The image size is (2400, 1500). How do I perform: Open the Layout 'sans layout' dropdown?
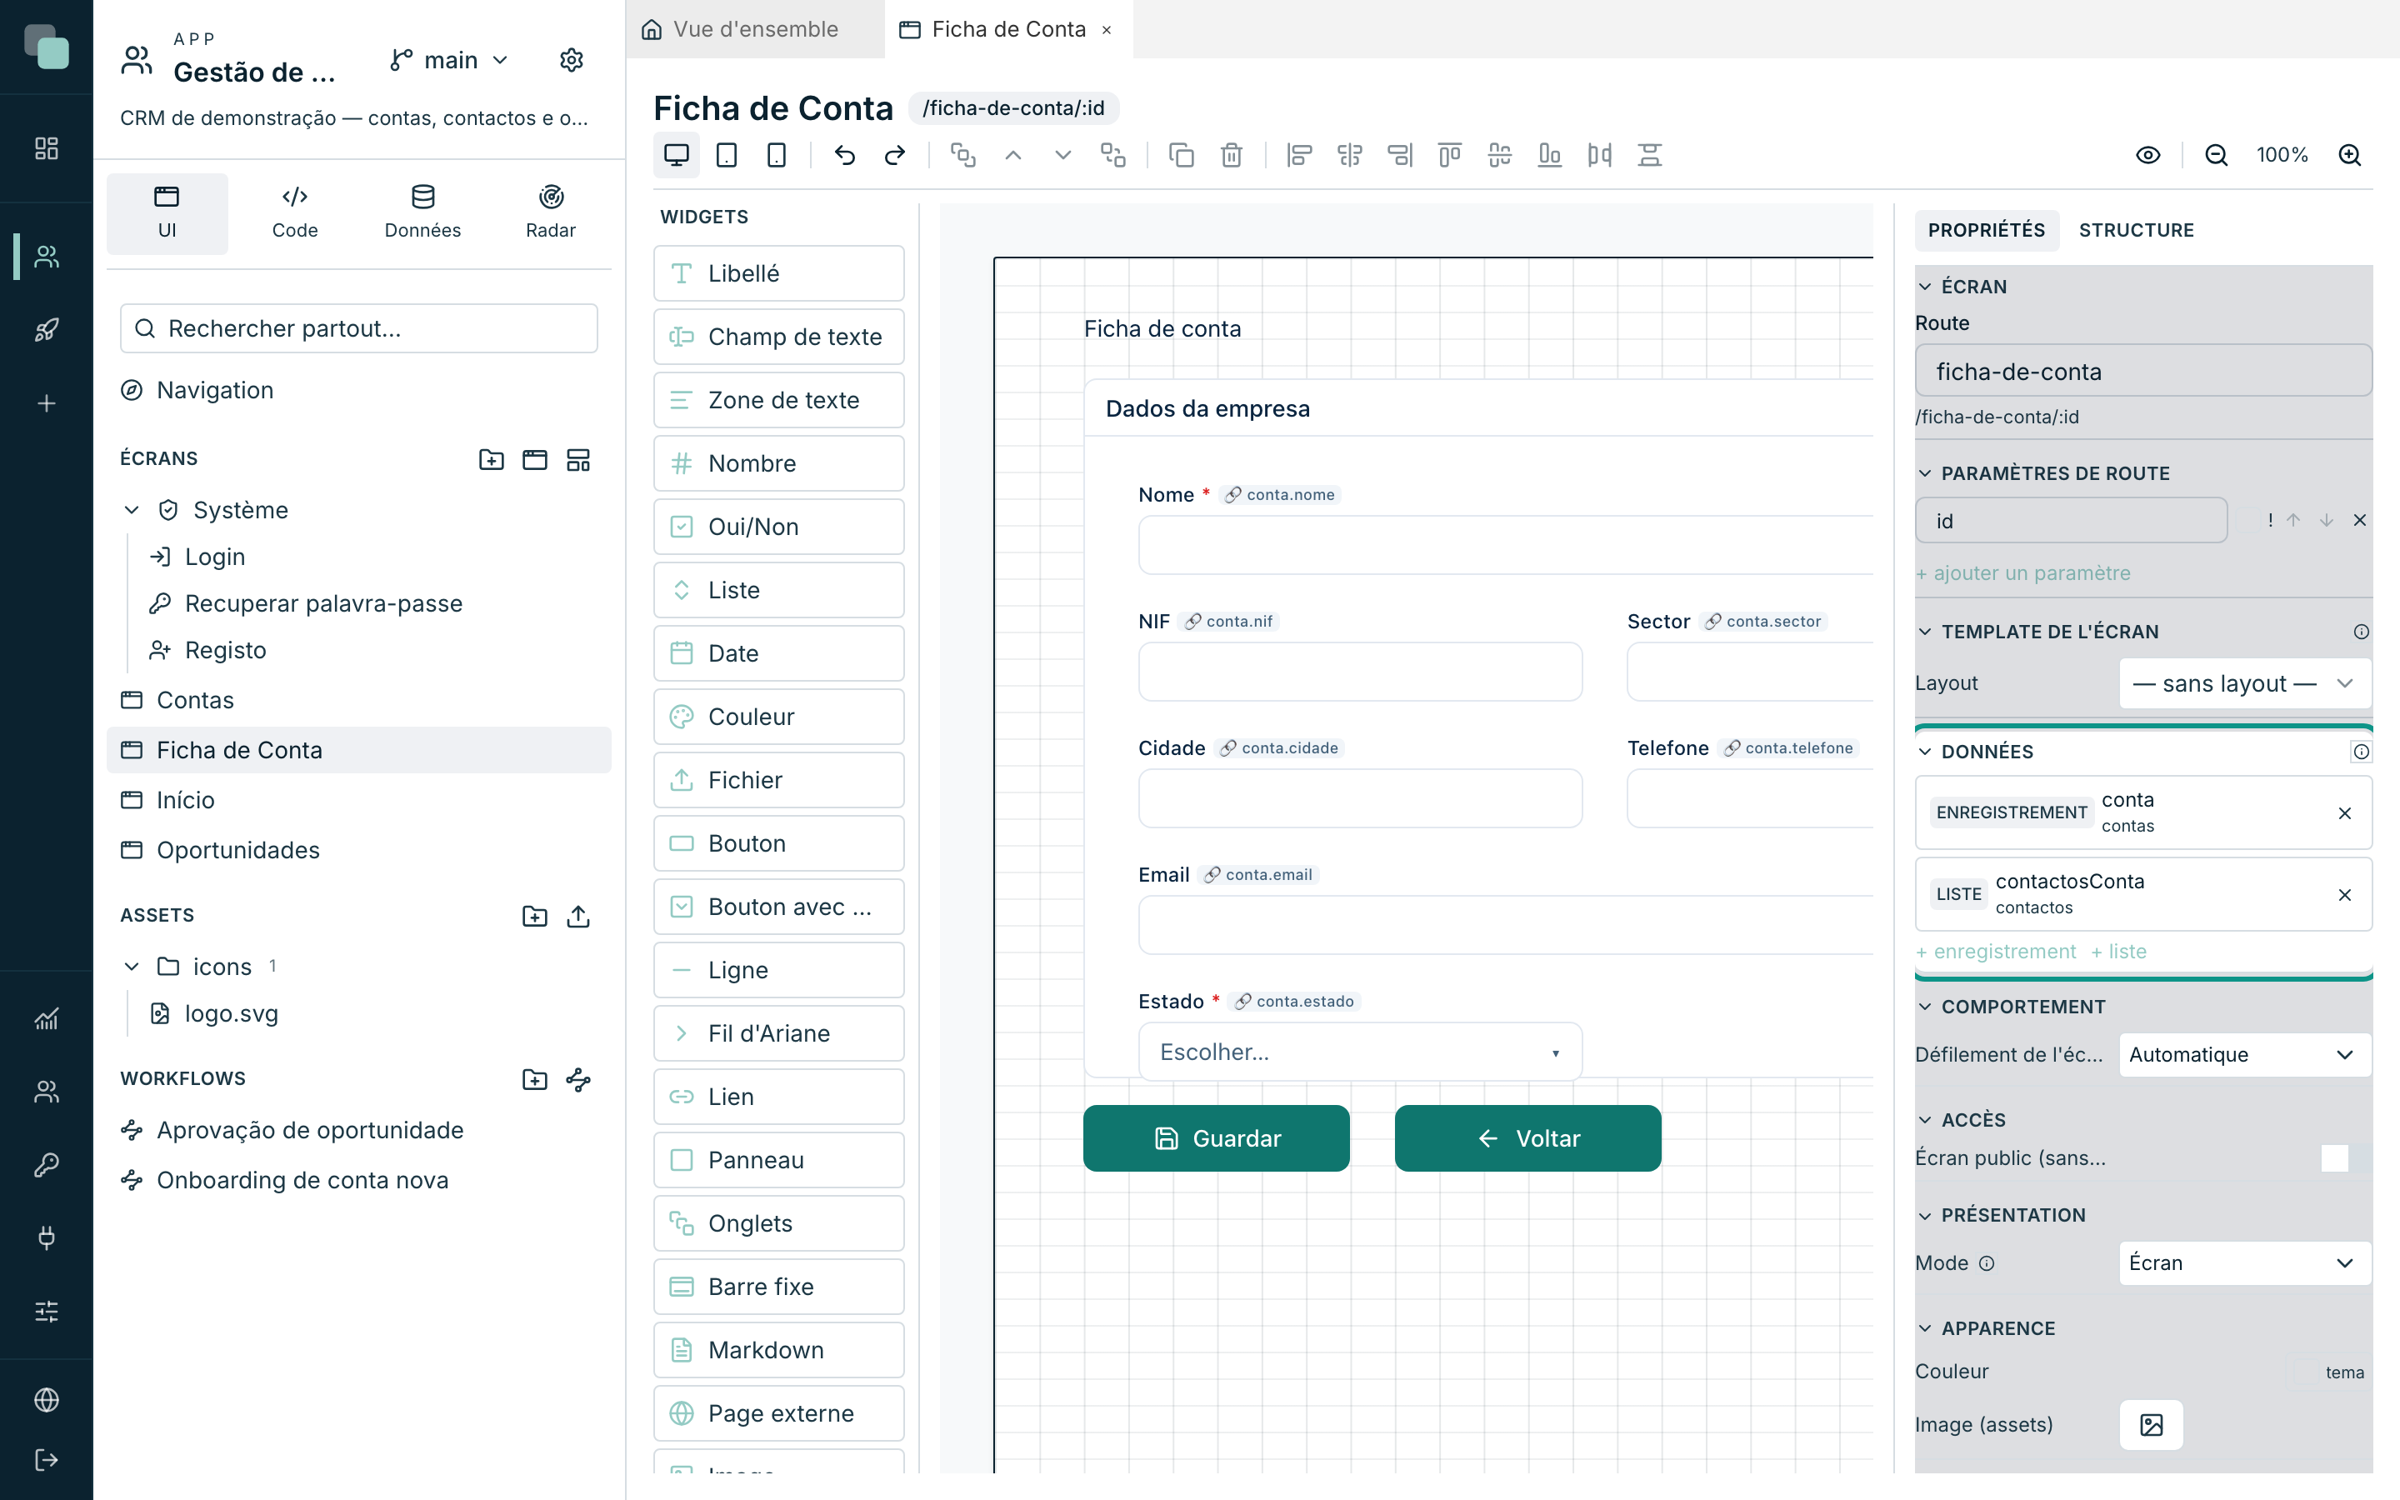2244,682
